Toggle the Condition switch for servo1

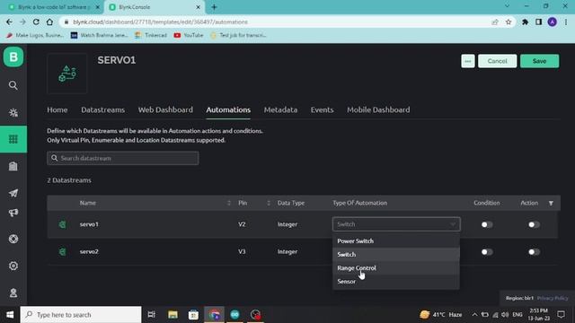pos(487,224)
